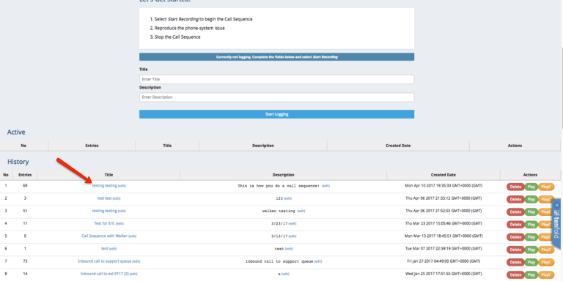Click the Active table 'Actions' header

515,146
